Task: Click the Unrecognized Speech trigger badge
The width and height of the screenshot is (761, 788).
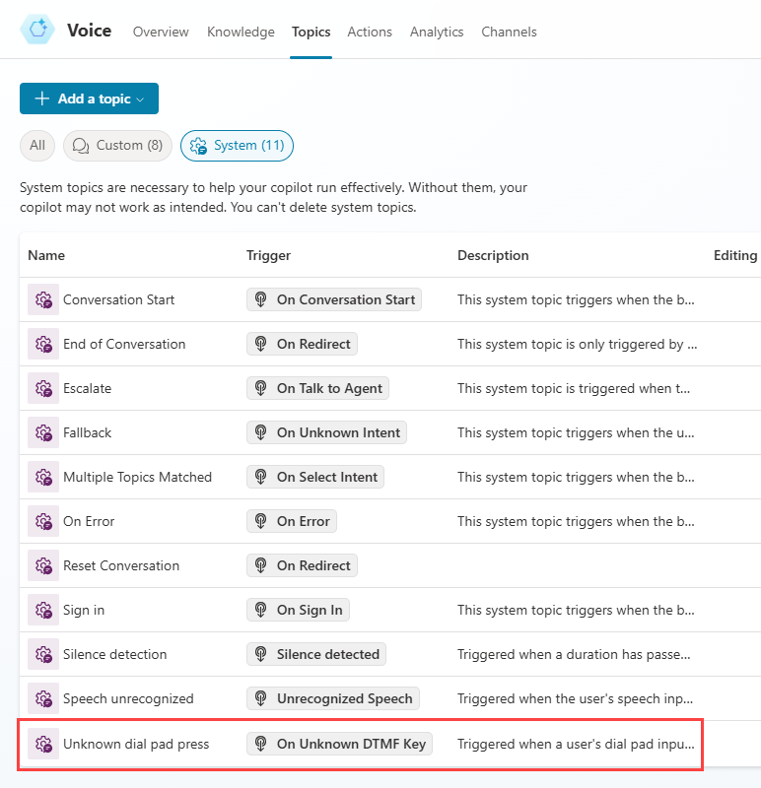Action: (x=333, y=698)
